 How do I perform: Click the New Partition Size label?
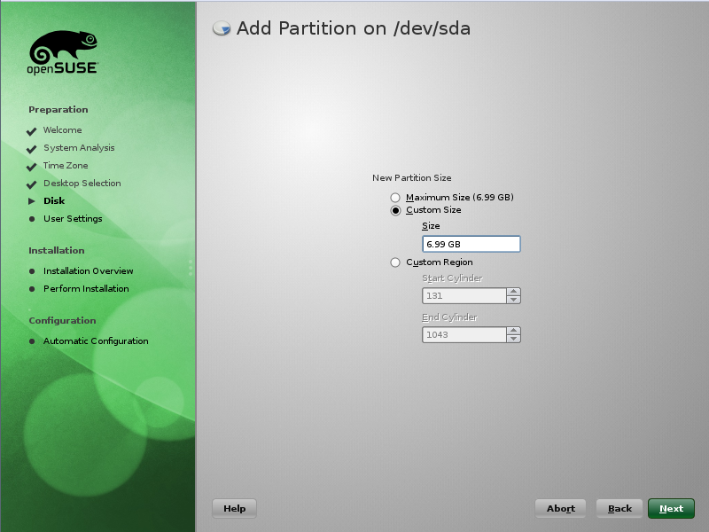point(412,178)
